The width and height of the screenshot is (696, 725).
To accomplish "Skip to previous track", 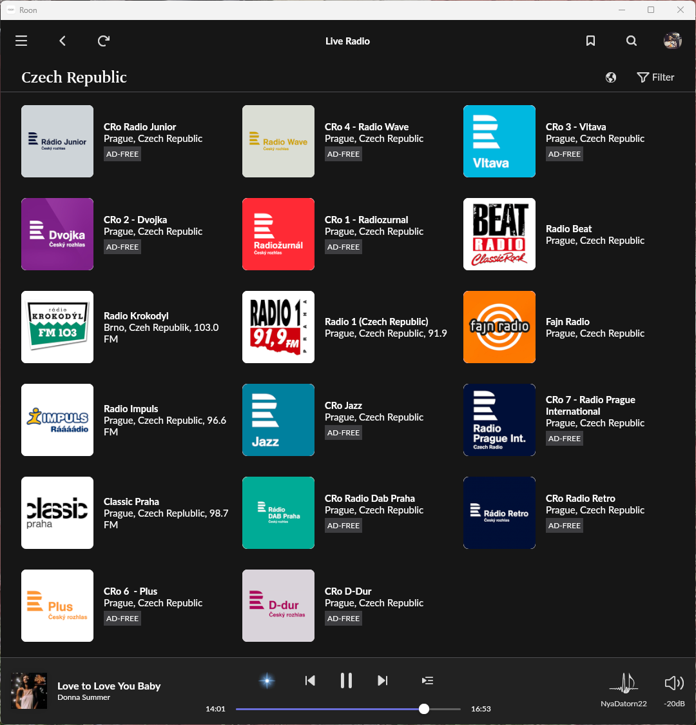I will (x=310, y=680).
